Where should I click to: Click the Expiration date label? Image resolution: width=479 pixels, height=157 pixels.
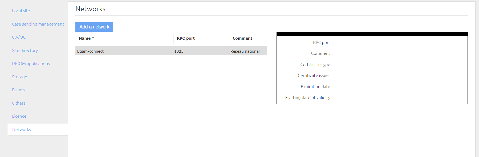315,87
